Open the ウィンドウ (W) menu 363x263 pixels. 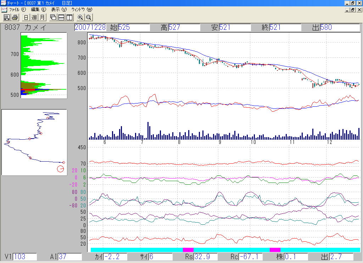[x=82, y=10]
